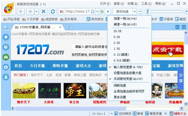The width and height of the screenshot is (188, 116).
Task: Click the running man speed icon
Action: pyautogui.click(x=147, y=12)
